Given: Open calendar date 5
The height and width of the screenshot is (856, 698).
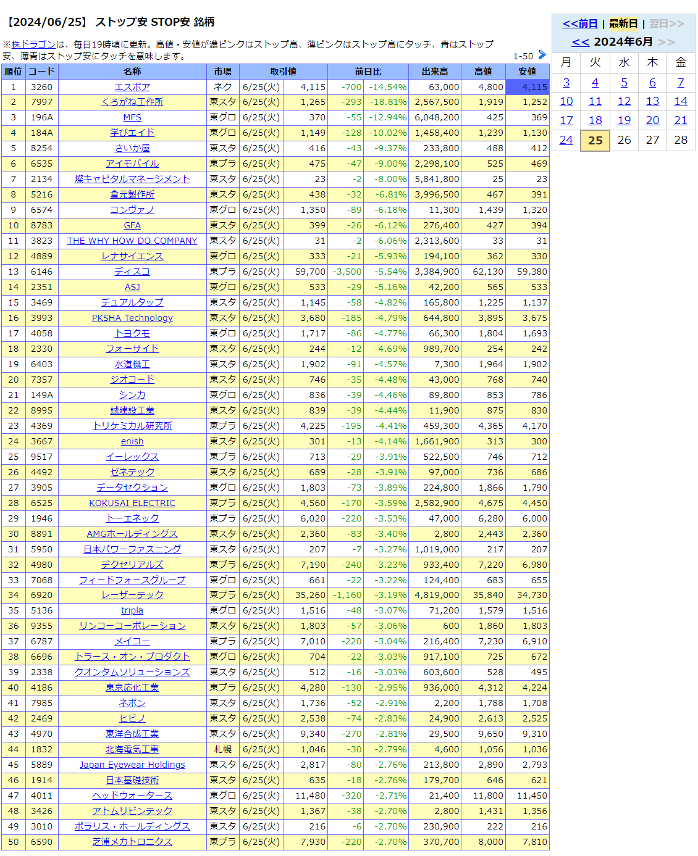Looking at the screenshot, I should (624, 83).
